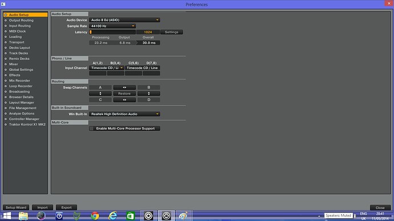Image resolution: width=394 pixels, height=221 pixels.
Task: Click the latency Settings button
Action: click(172, 32)
